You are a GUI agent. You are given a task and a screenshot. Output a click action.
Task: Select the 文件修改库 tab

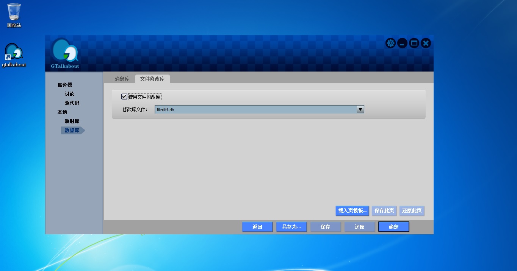[x=152, y=79]
